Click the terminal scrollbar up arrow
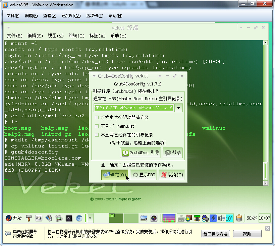275x246 pixels. 265,43
